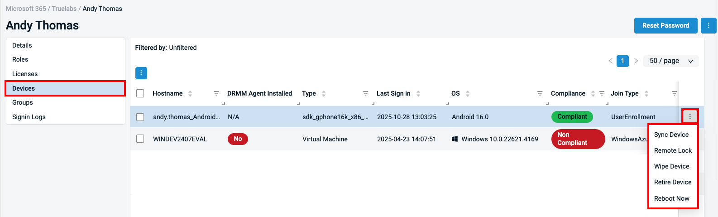Image resolution: width=718 pixels, height=217 pixels.
Task: Click the Reset Password button
Action: pos(665,26)
